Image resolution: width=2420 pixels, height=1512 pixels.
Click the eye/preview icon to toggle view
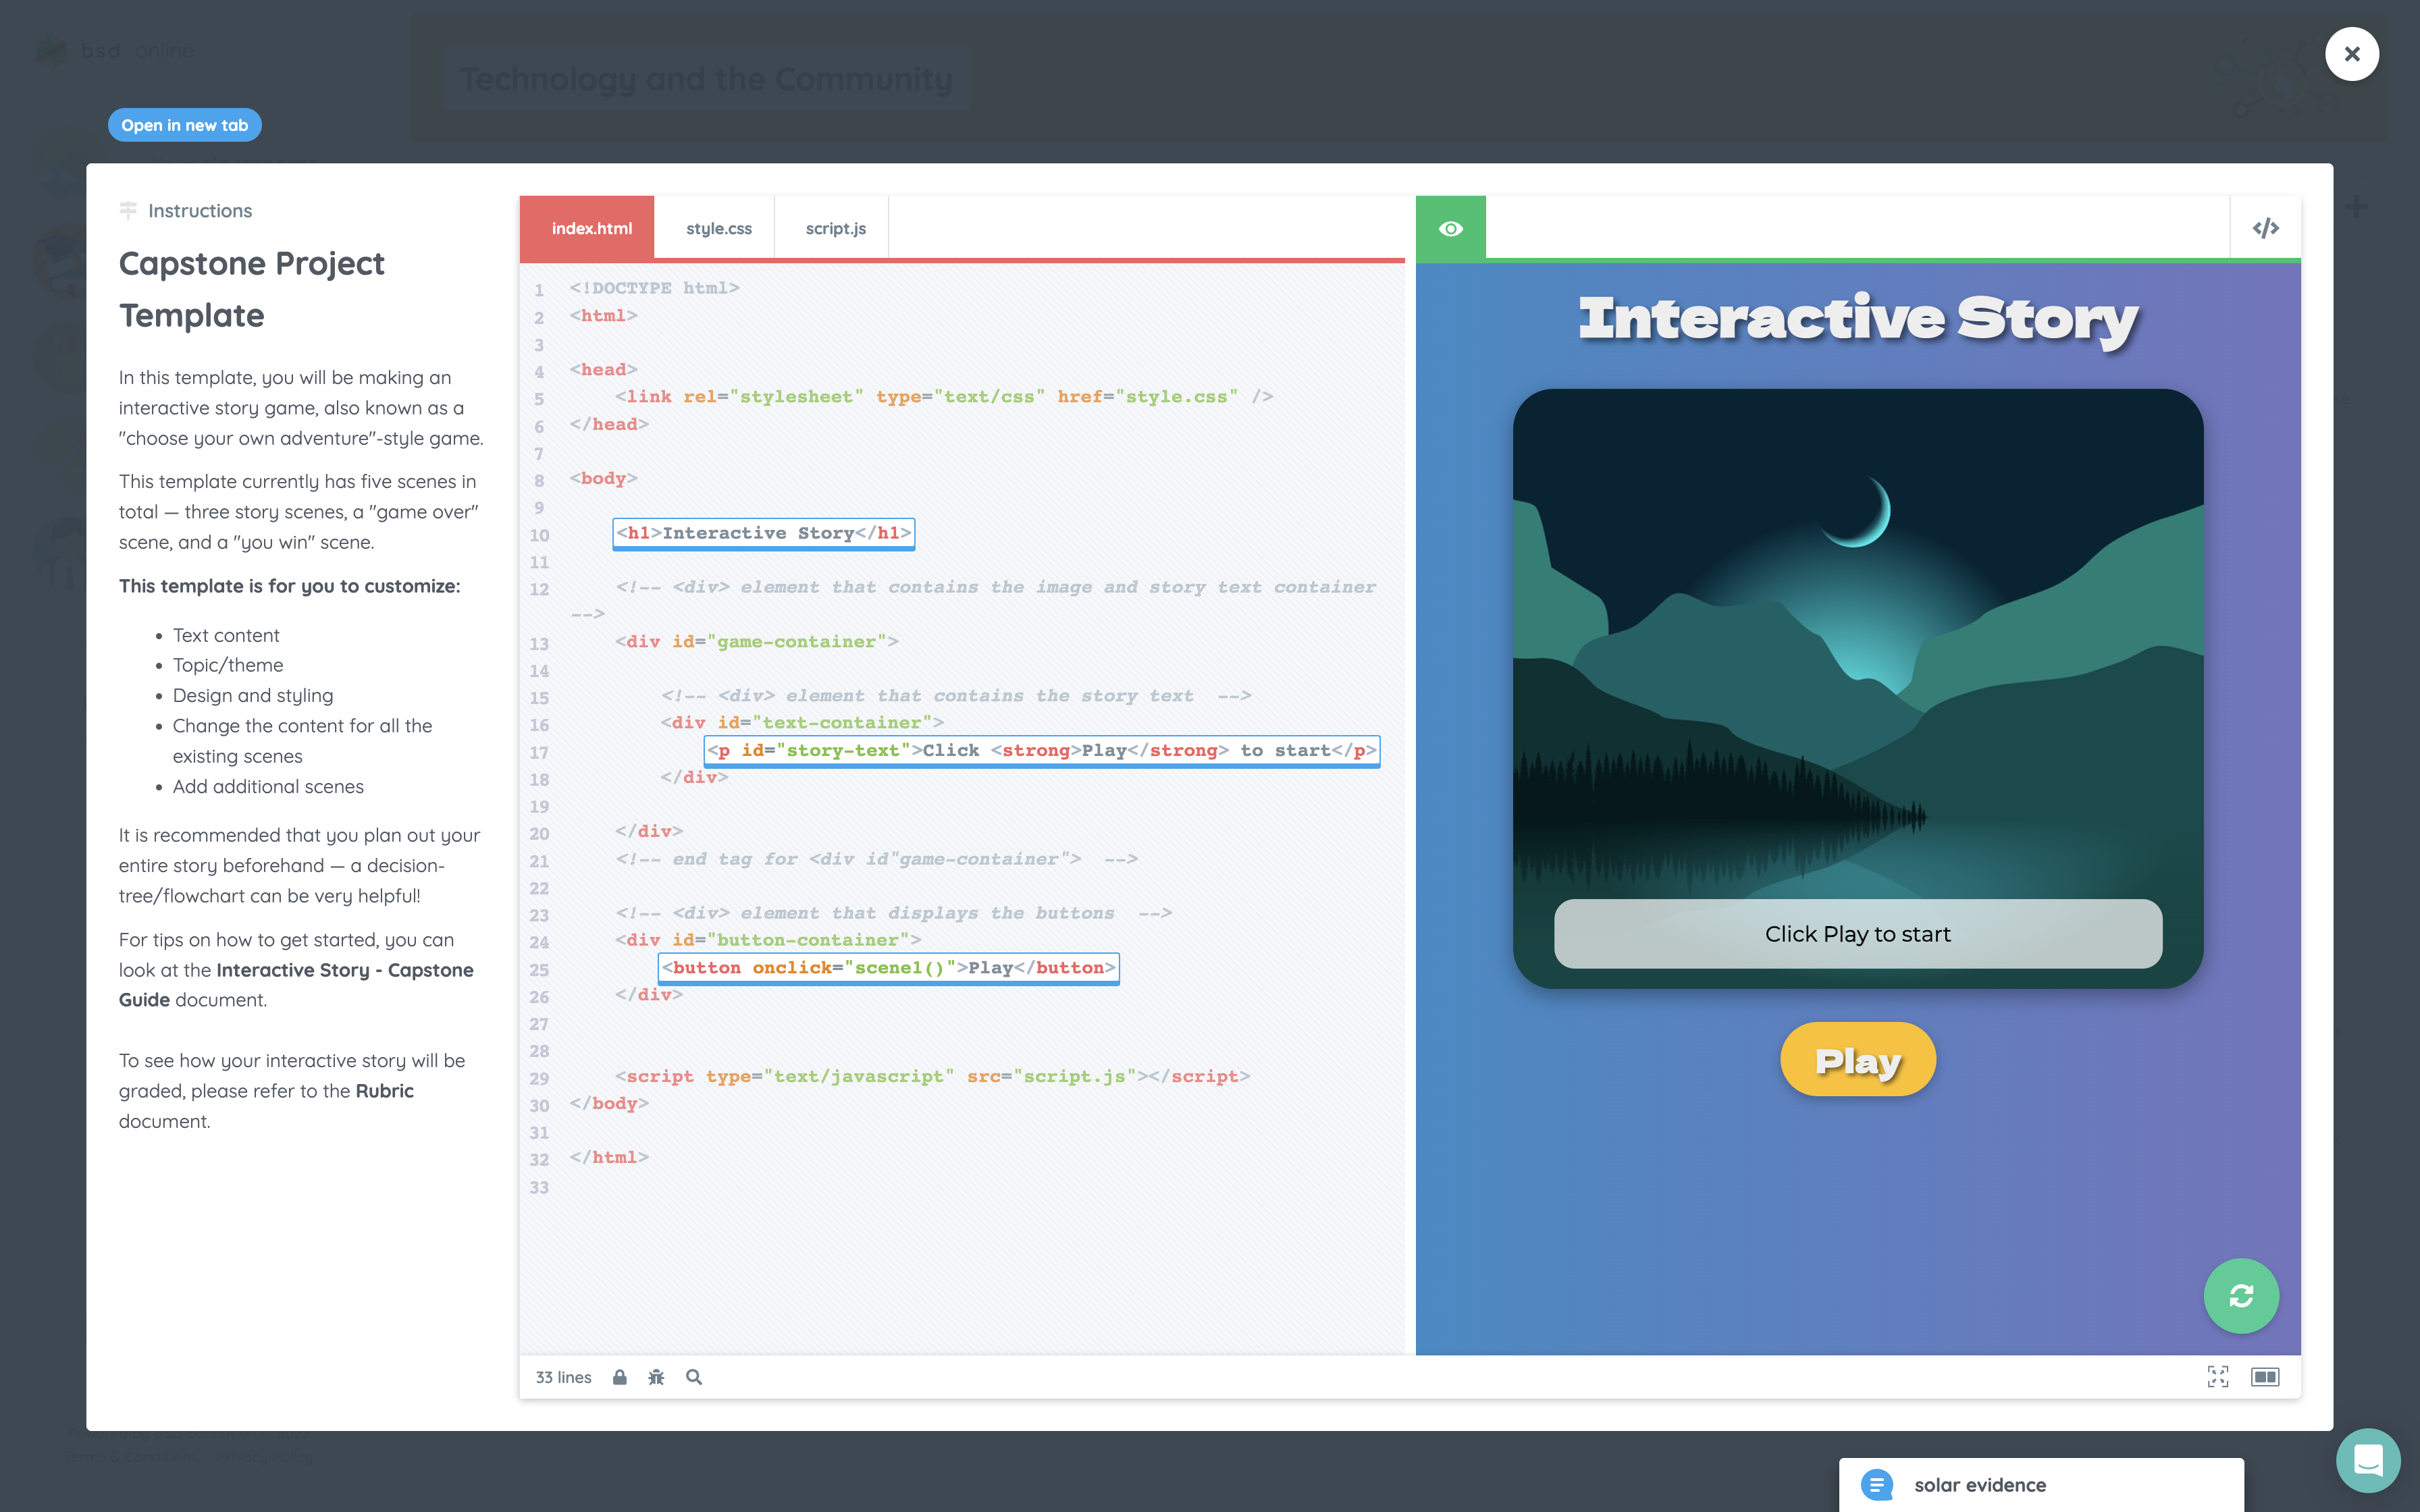[1451, 228]
